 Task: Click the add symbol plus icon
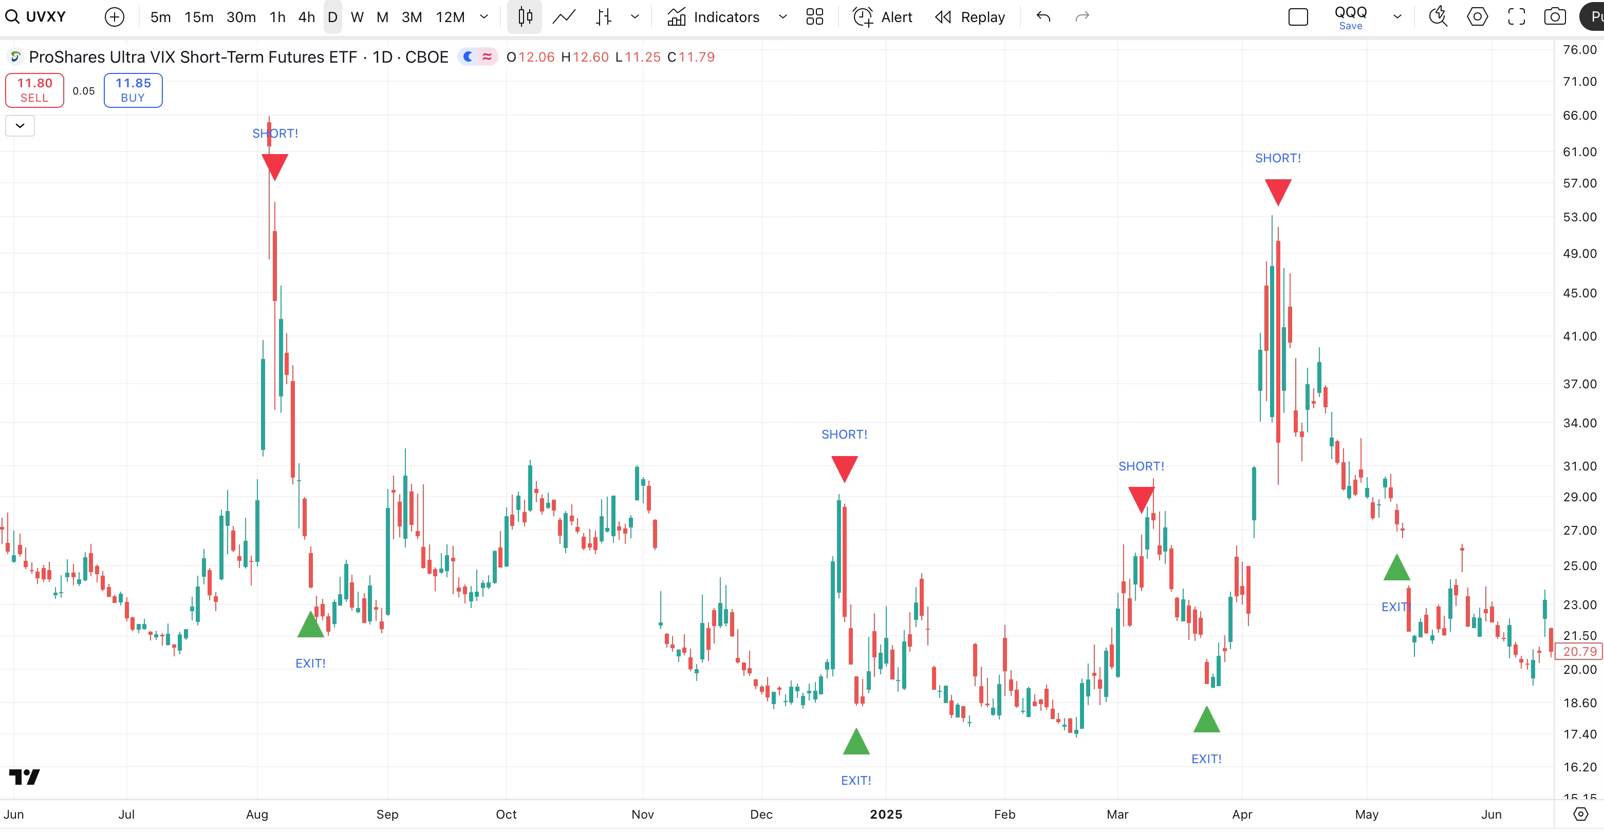tap(115, 17)
